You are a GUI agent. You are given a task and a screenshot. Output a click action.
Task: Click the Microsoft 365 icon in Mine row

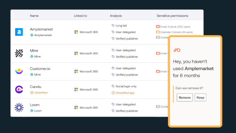pos(76,54)
